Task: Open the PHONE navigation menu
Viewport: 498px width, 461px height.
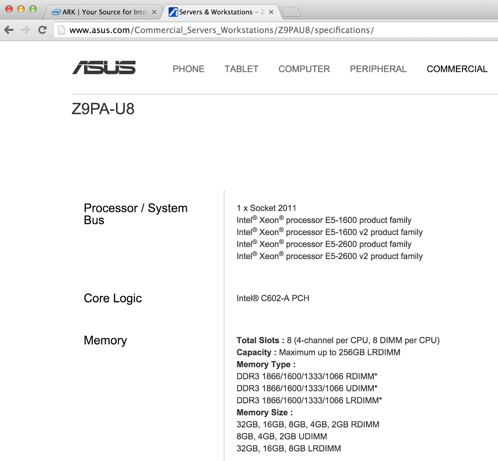Action: pos(189,69)
